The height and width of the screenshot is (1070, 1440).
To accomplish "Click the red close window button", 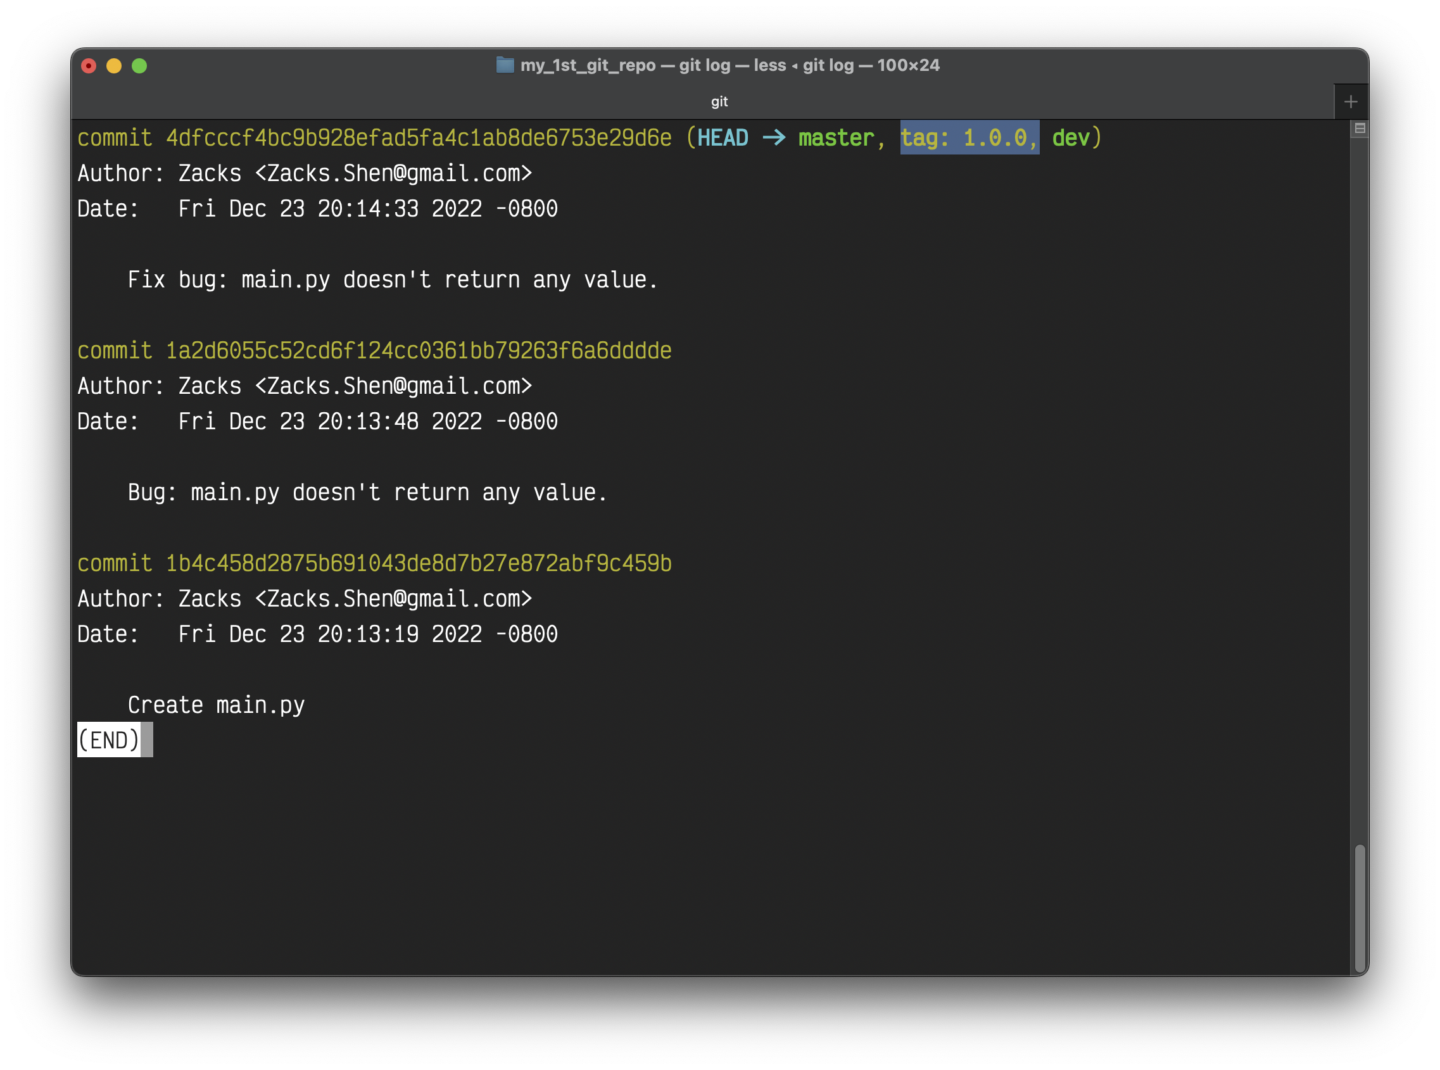I will 89,66.
